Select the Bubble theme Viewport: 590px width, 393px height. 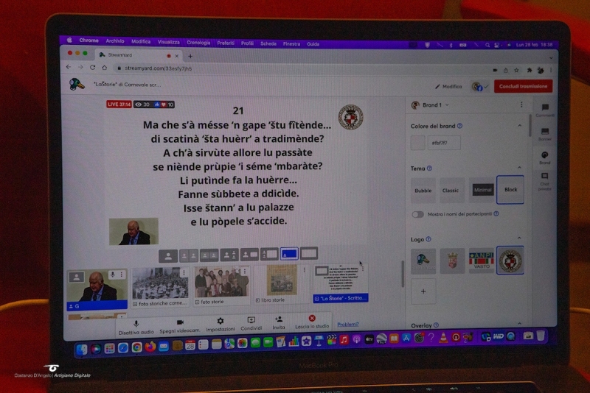[x=423, y=191]
